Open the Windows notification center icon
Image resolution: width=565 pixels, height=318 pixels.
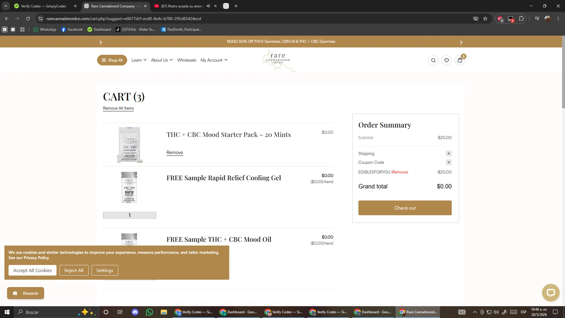[x=555, y=312]
